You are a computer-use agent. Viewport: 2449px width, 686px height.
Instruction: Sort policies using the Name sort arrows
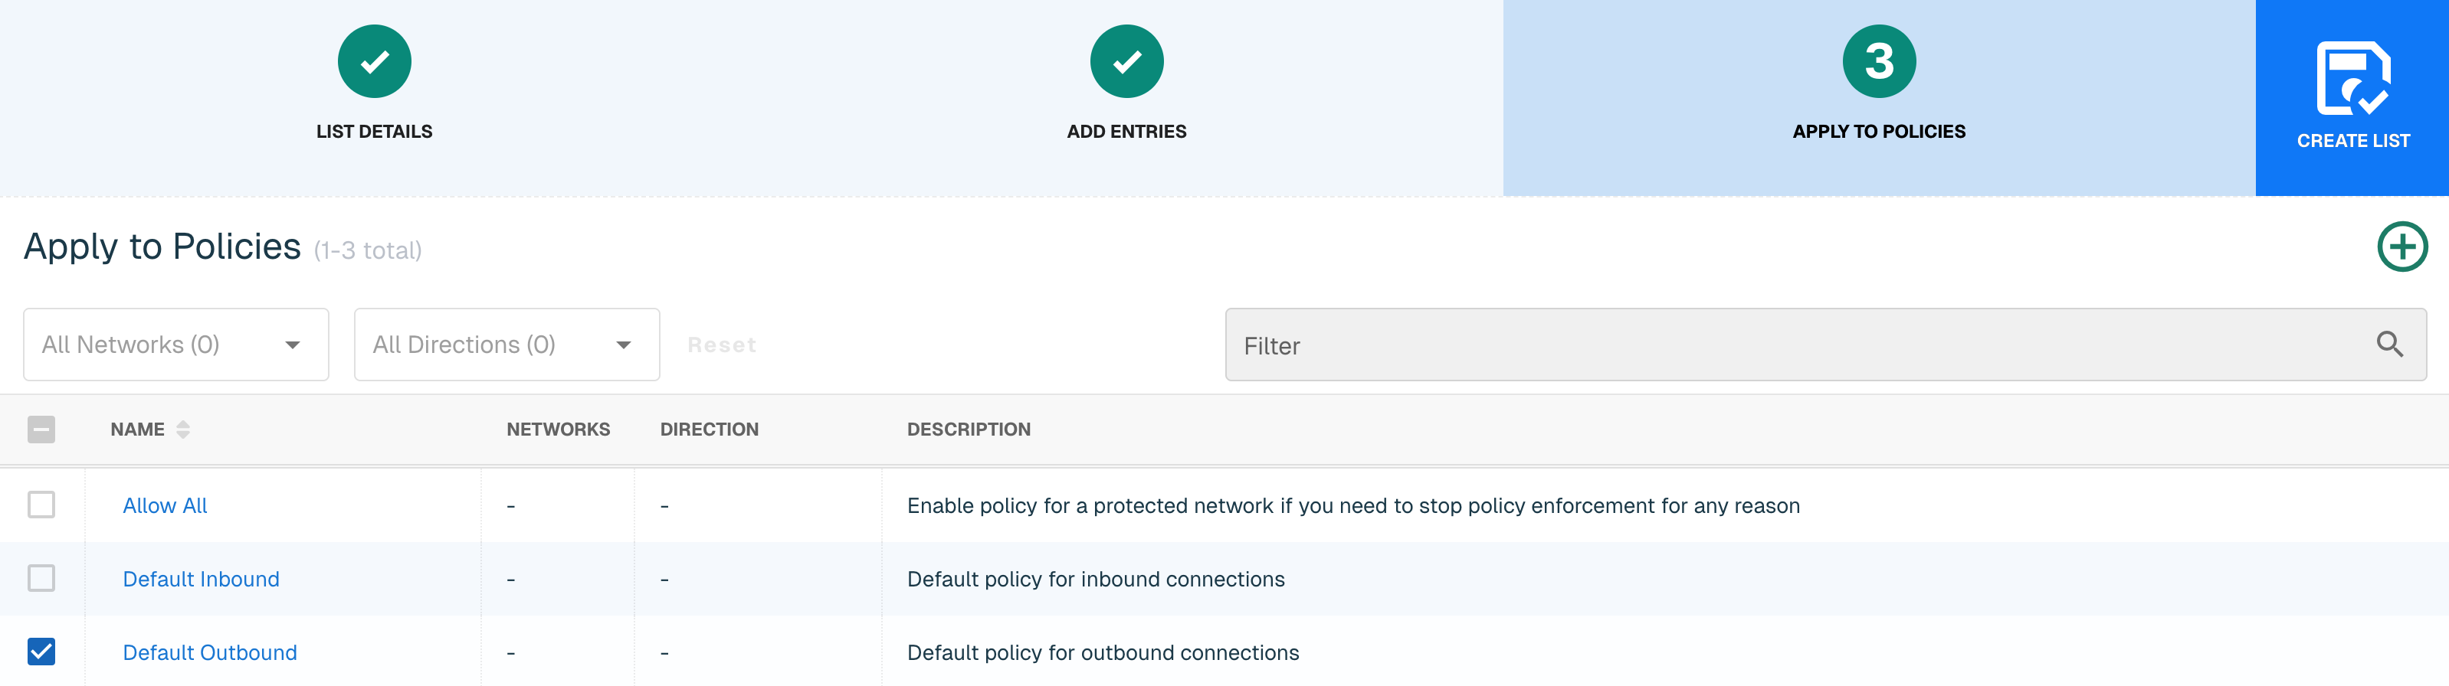(x=183, y=430)
